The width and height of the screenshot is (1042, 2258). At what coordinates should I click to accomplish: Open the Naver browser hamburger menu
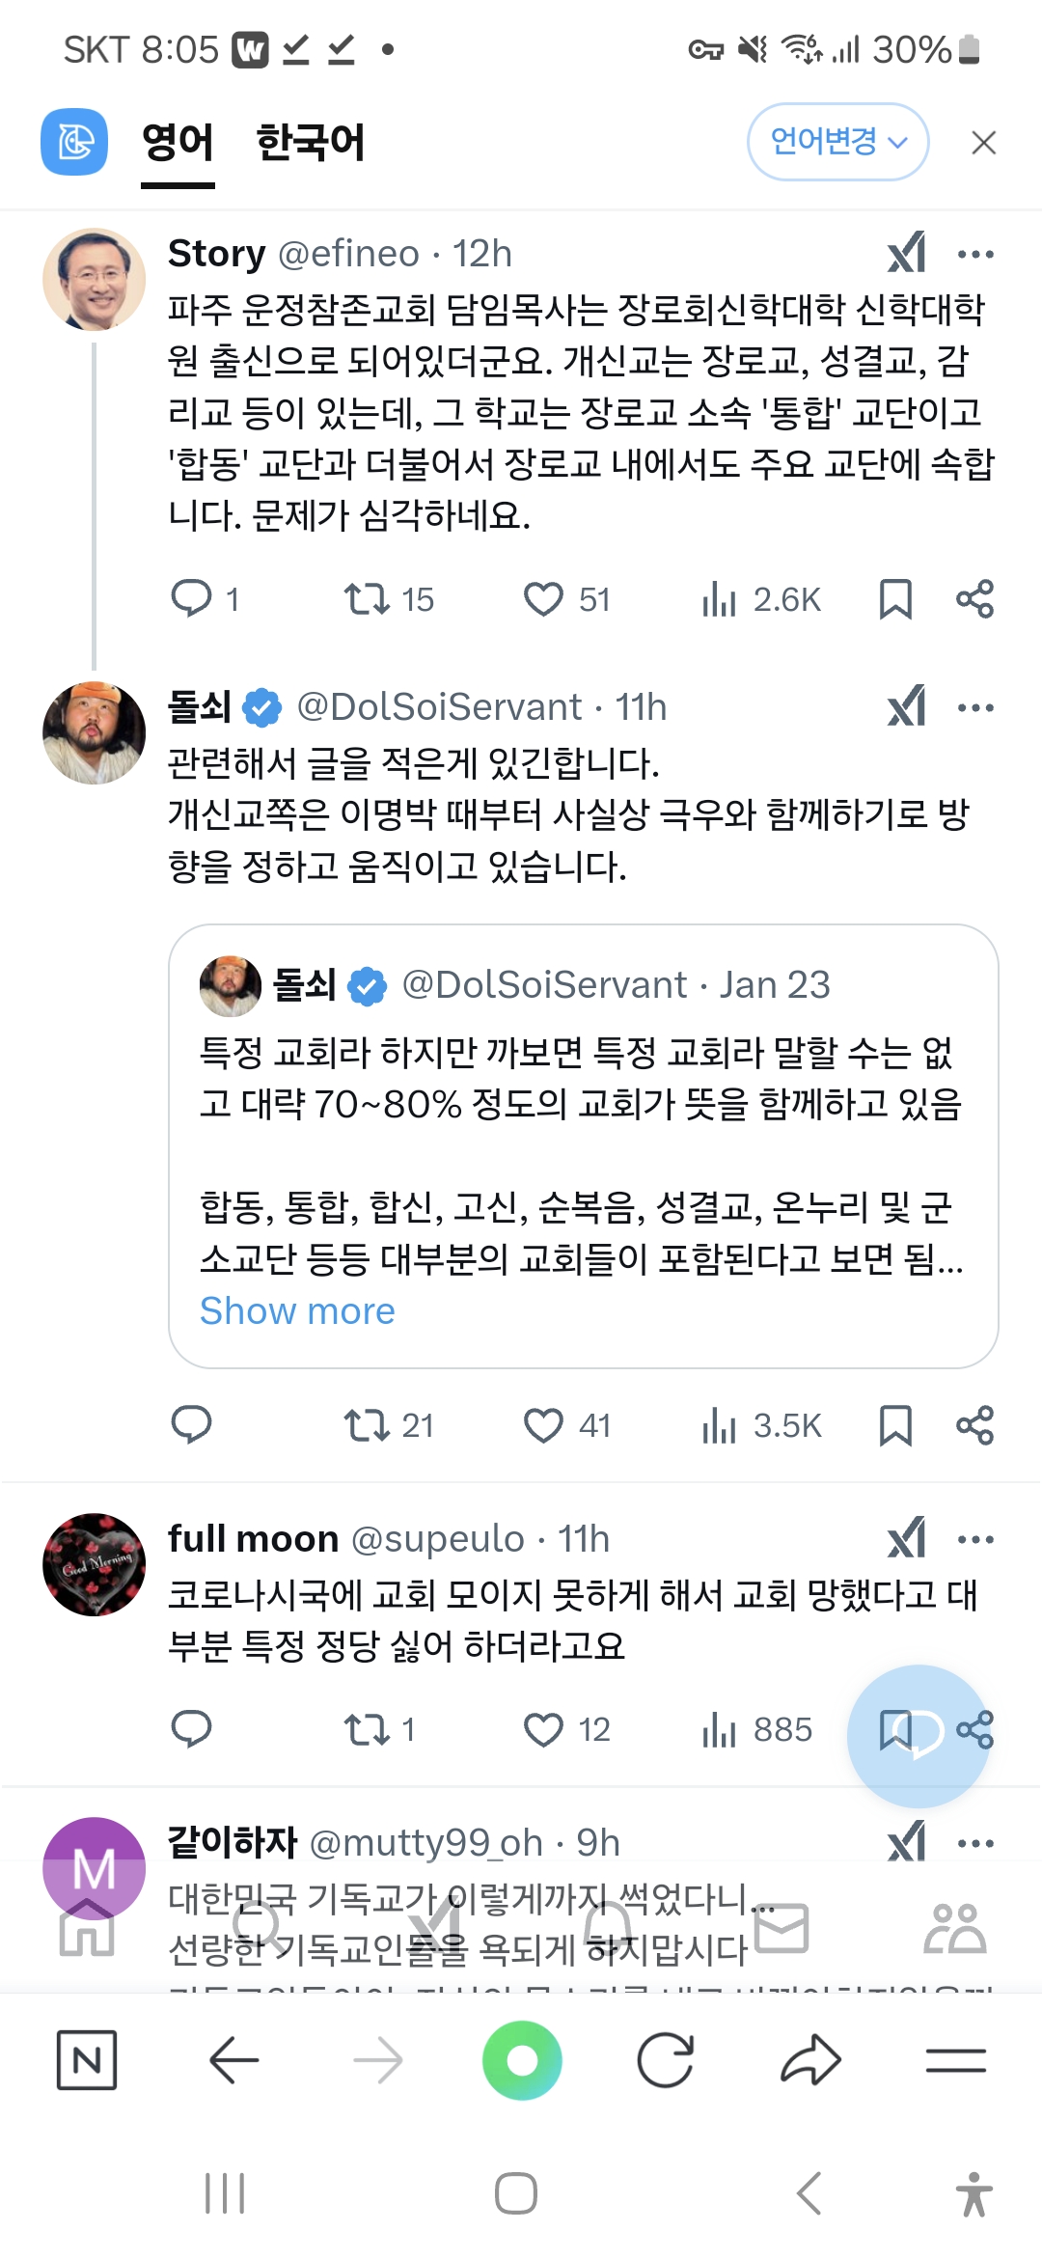956,2060
